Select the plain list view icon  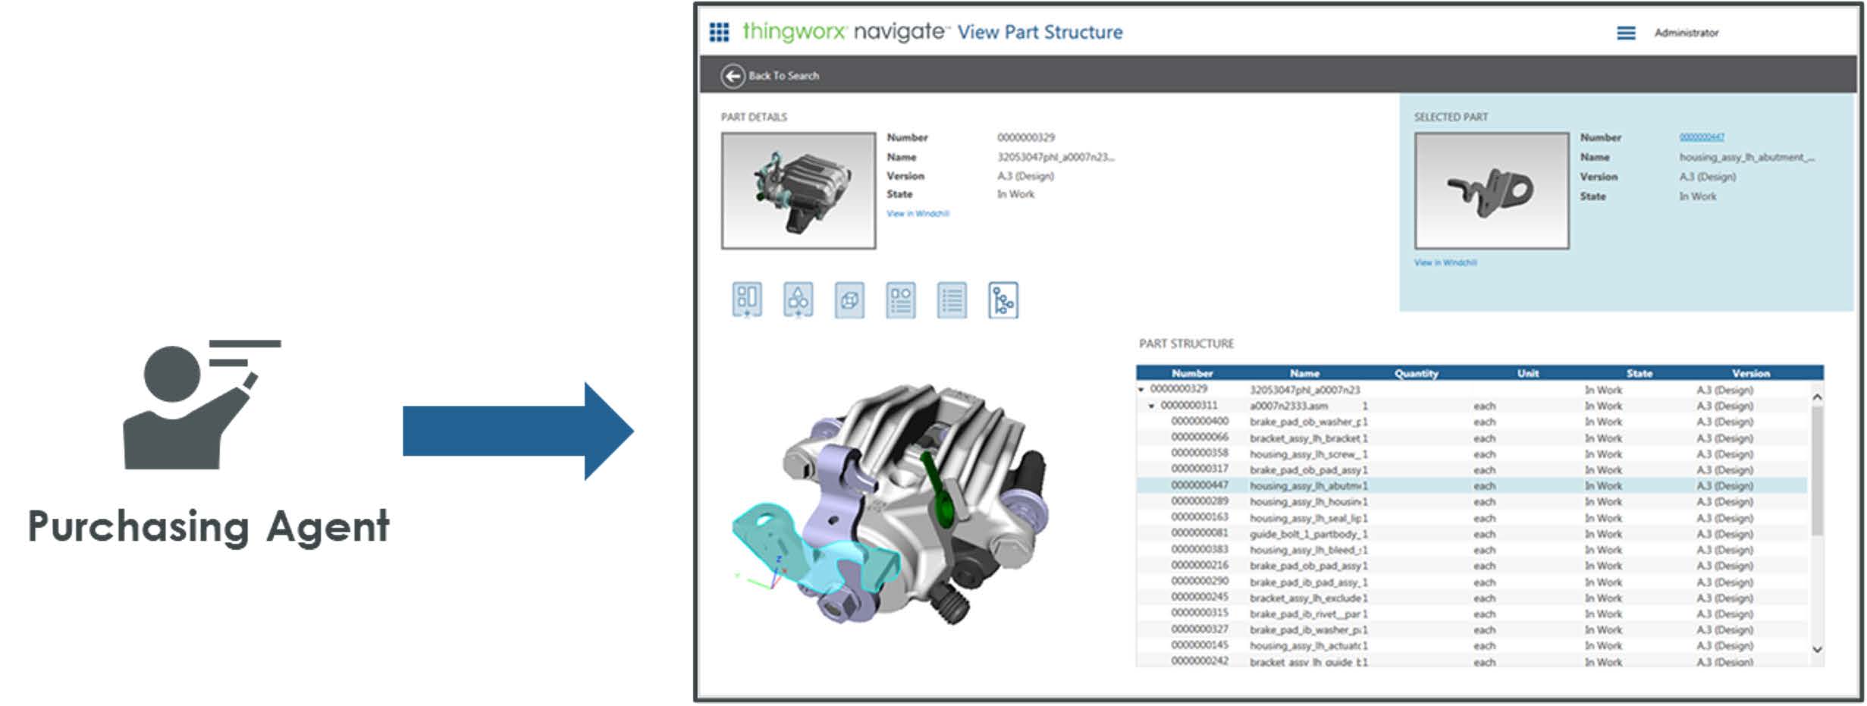[x=951, y=300]
